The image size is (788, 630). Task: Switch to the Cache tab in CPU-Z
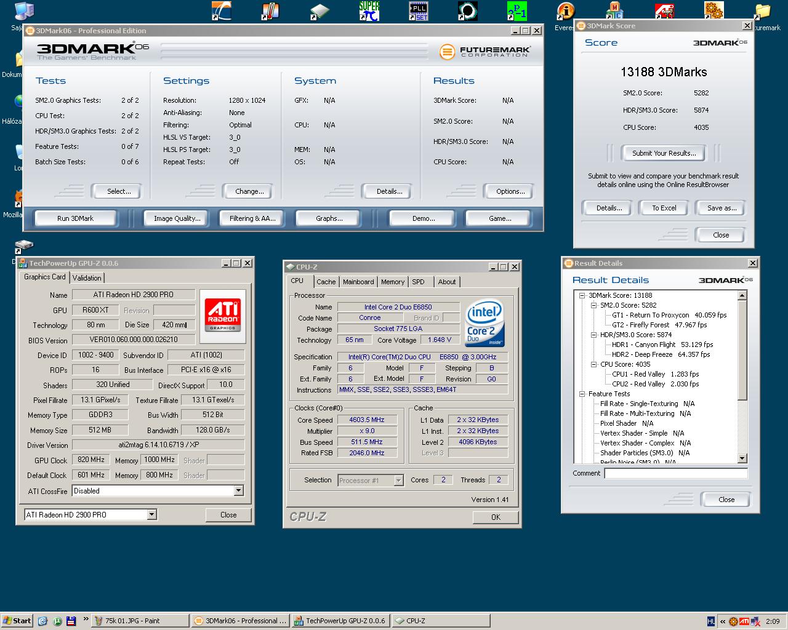(326, 282)
